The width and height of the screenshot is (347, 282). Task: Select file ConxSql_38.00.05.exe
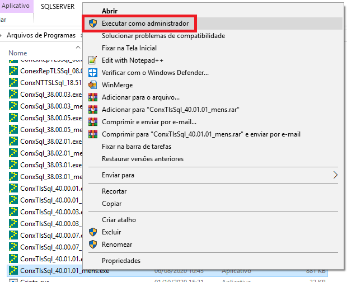click(51, 118)
